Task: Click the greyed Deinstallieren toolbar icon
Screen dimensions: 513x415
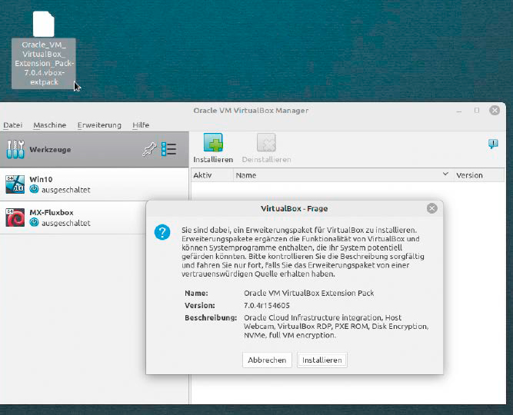Action: coord(266,143)
